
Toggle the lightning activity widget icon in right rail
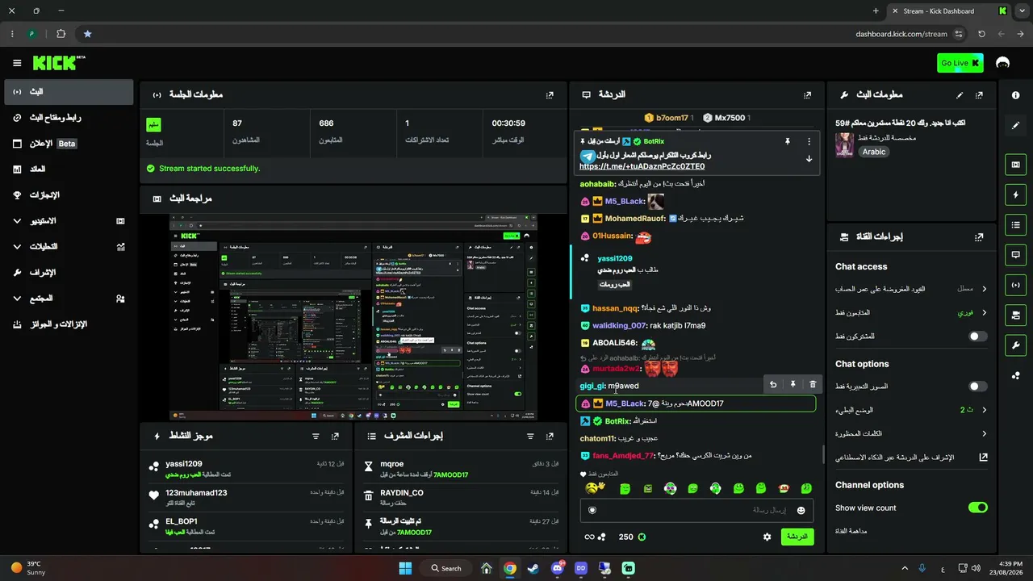pyautogui.click(x=1015, y=194)
